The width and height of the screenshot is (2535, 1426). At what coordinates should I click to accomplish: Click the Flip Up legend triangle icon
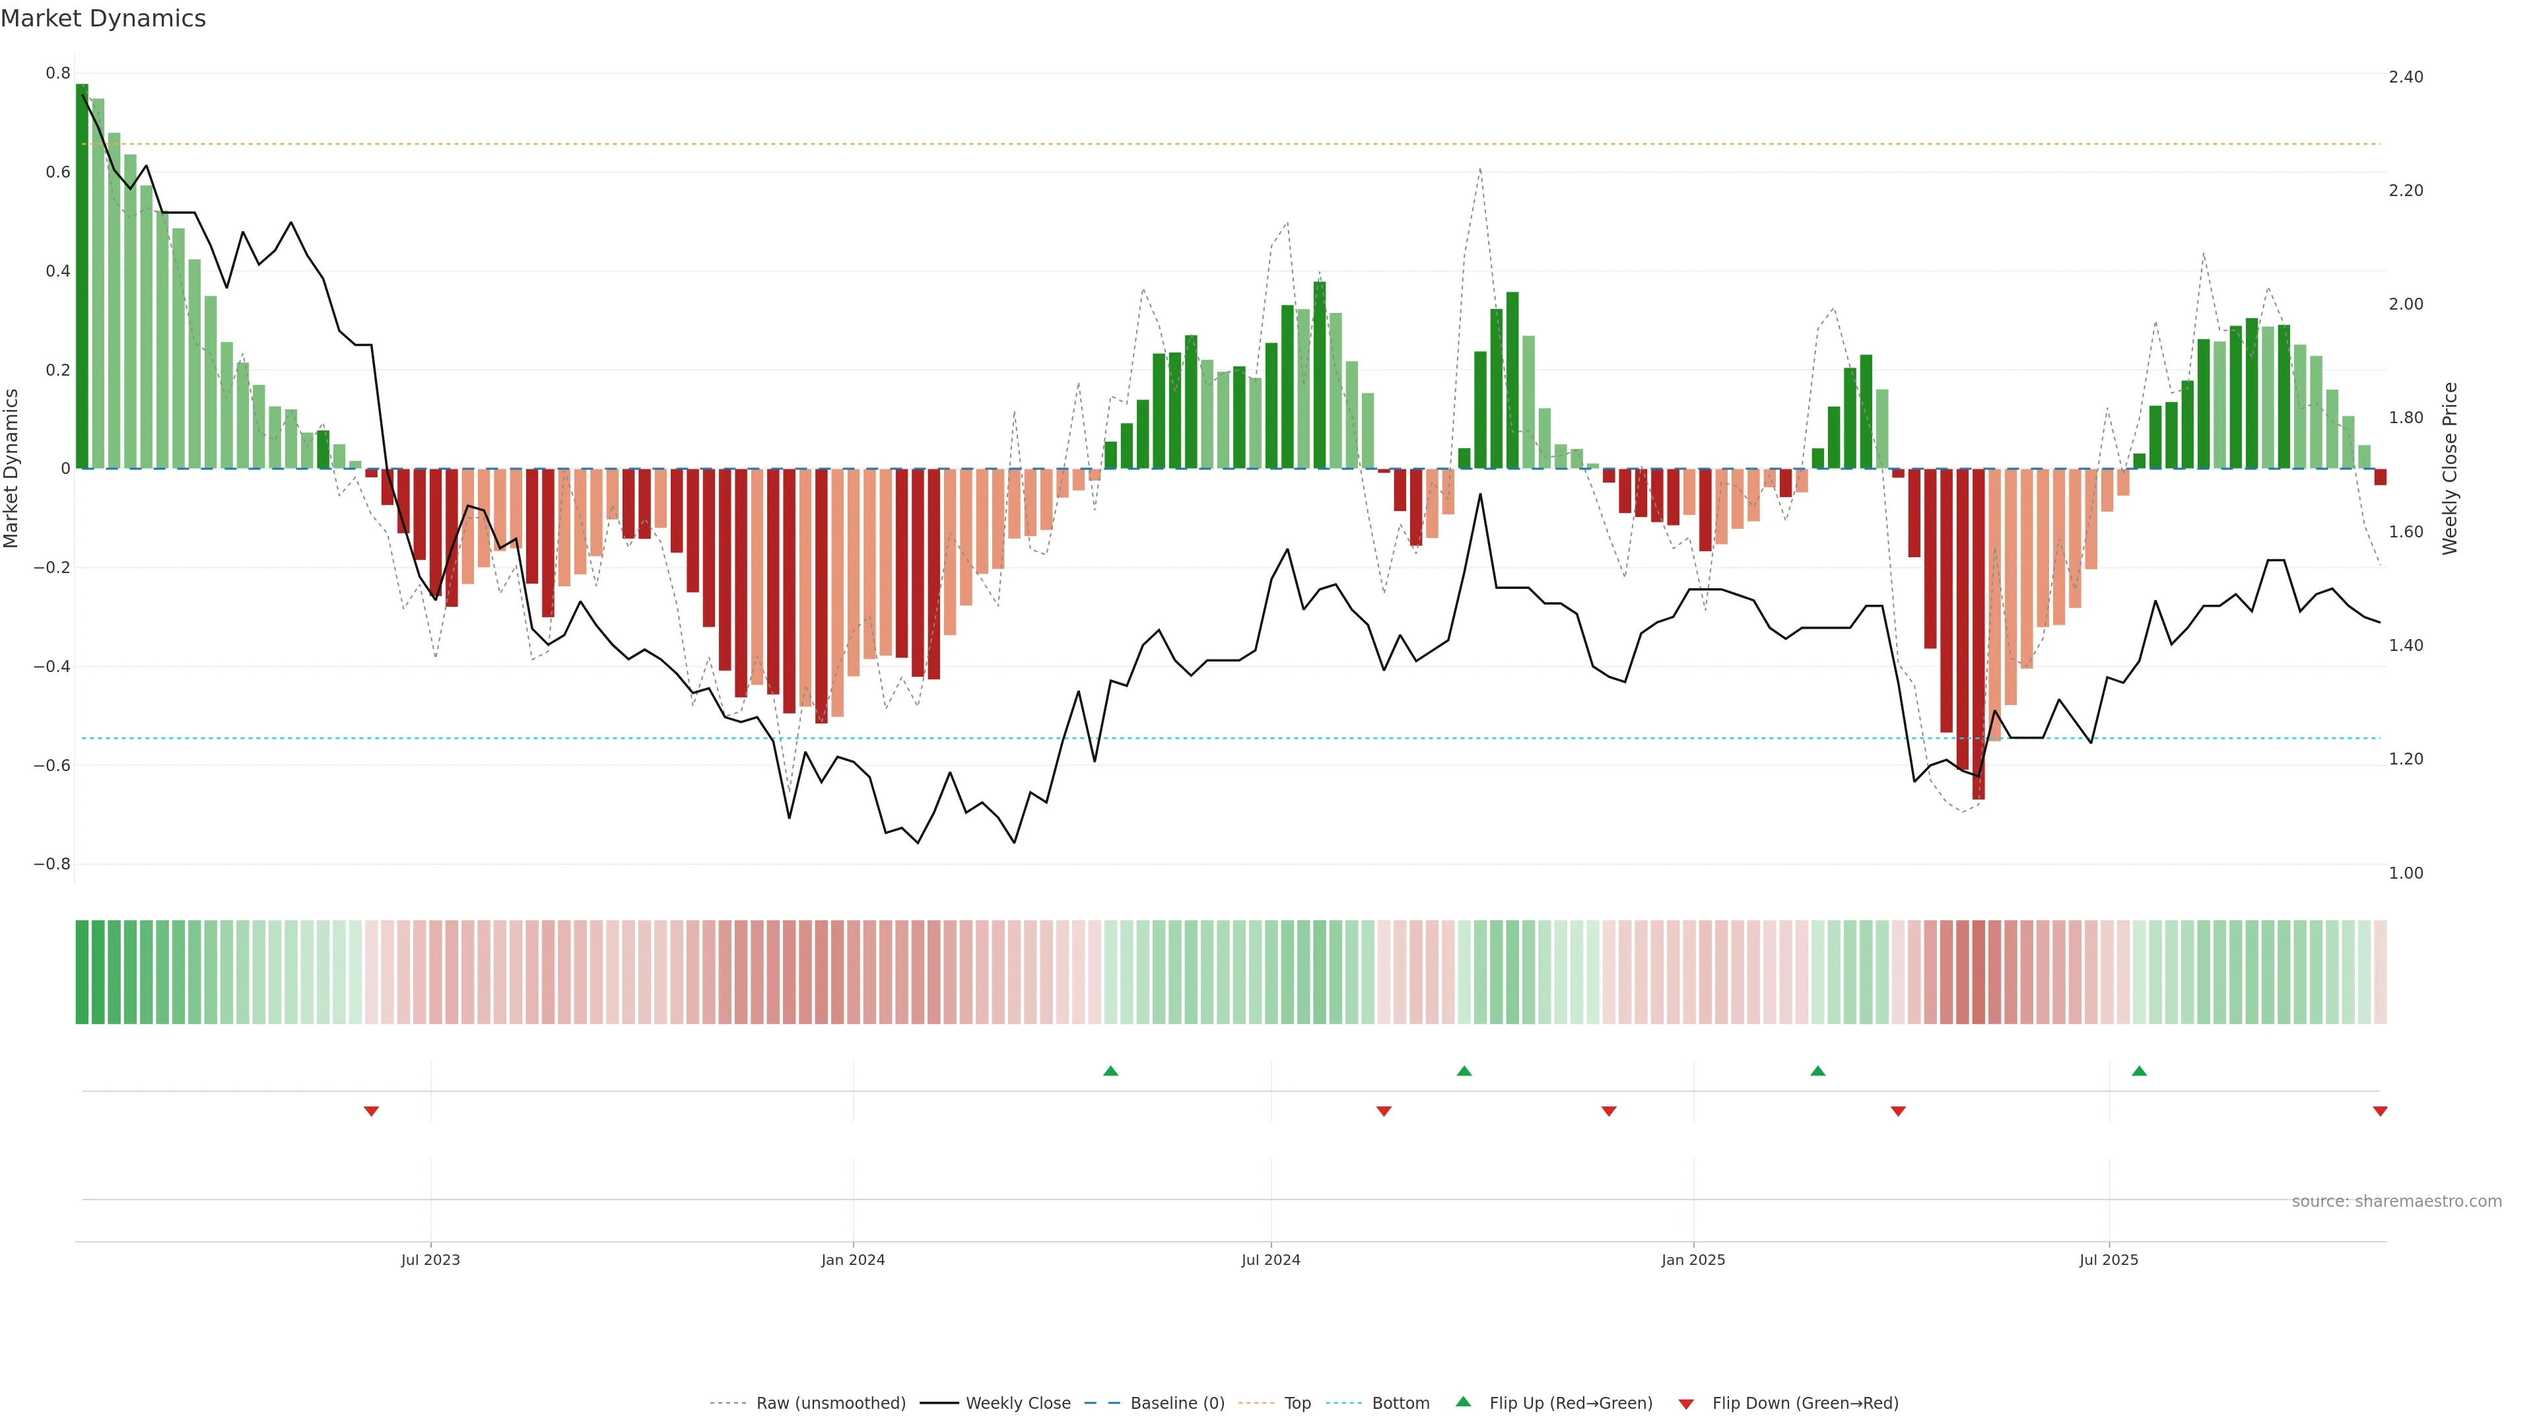(x=1464, y=1402)
